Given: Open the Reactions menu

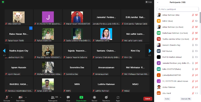Looking at the screenshot, I should [x=106, y=99].
